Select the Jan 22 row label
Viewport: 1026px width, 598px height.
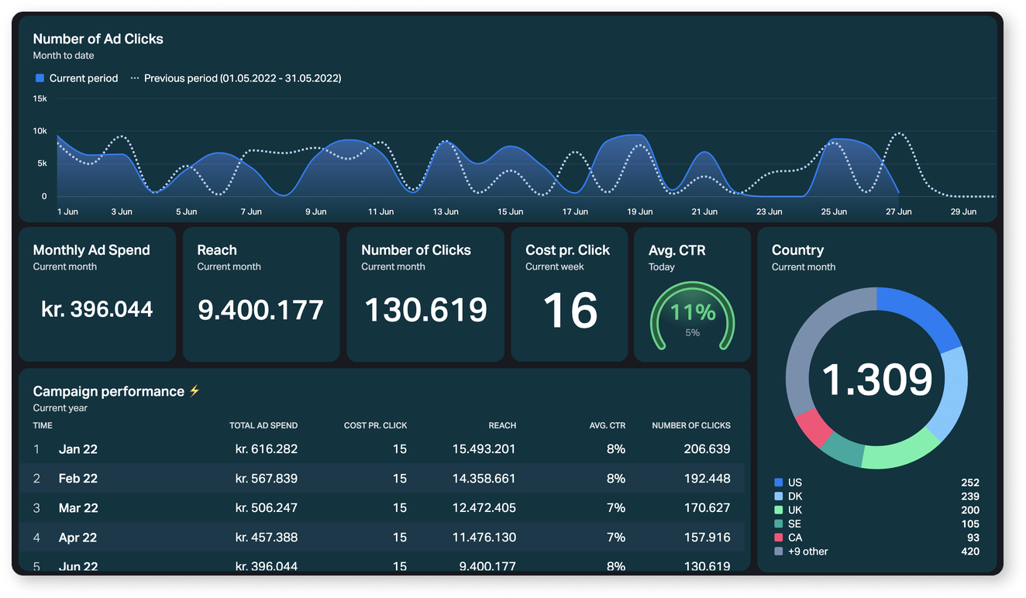pos(78,449)
